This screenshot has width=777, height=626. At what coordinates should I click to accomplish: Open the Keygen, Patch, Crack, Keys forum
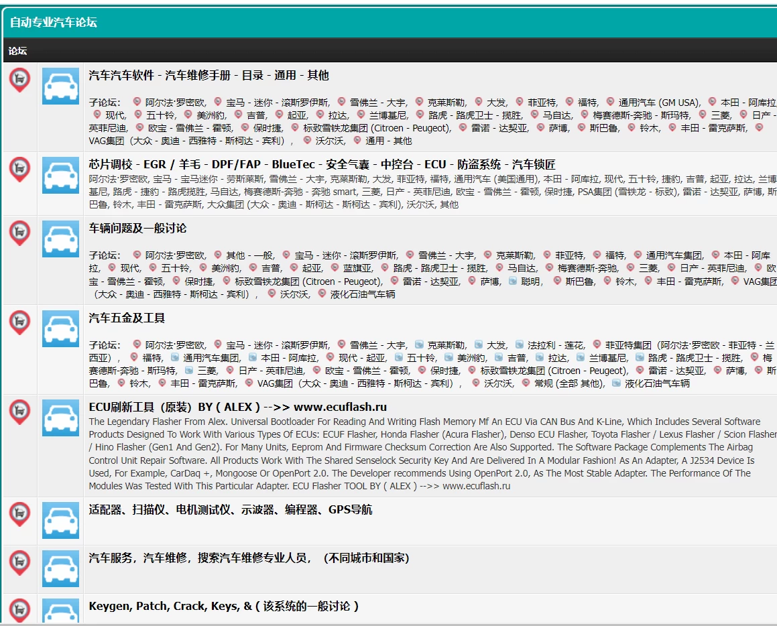point(223,607)
